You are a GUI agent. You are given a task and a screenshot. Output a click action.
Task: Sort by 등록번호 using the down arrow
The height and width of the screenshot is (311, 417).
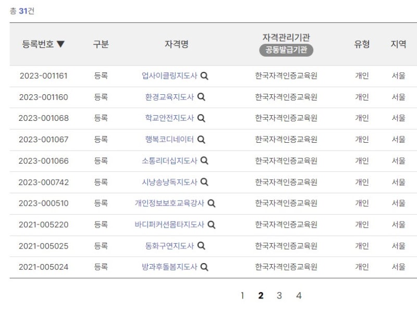coord(60,44)
